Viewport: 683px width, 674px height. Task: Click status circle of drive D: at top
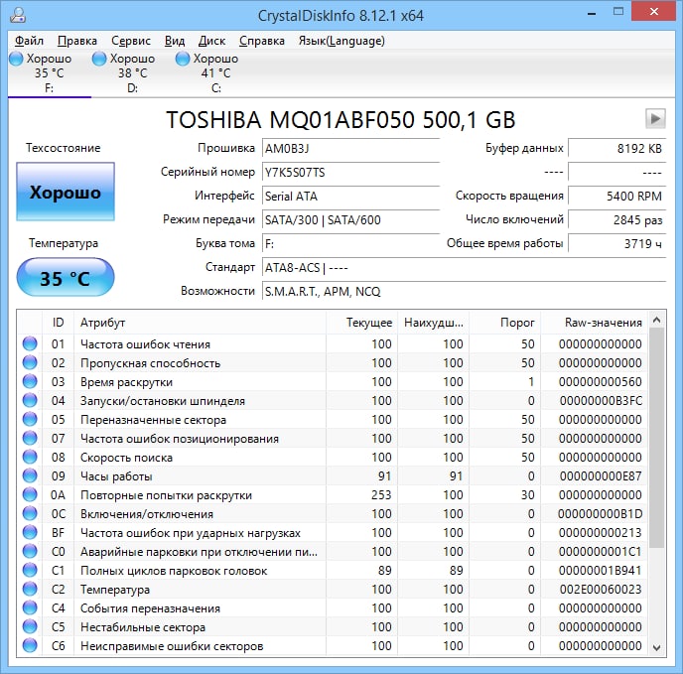click(99, 59)
